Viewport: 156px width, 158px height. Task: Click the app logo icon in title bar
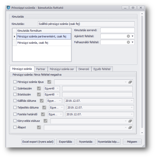click(8, 8)
